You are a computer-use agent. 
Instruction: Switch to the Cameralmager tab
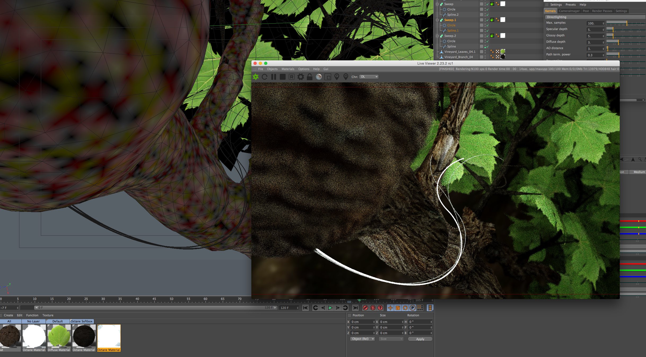(x=569, y=11)
